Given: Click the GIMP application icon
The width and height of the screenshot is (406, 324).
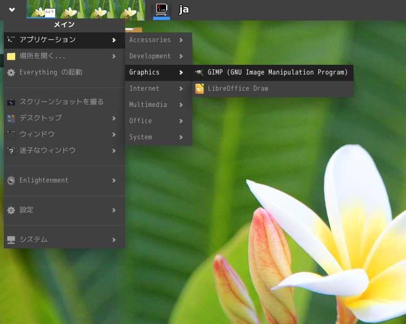Looking at the screenshot, I should tap(199, 72).
